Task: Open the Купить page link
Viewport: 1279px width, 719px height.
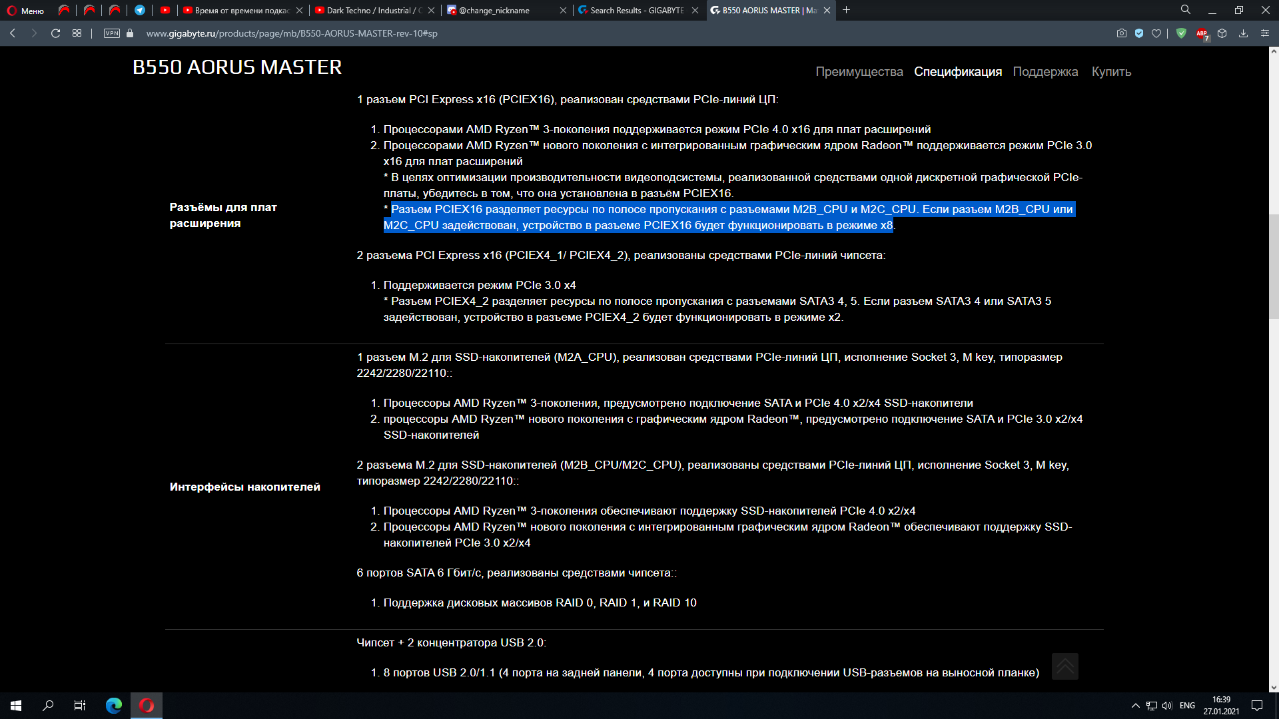Action: point(1111,72)
